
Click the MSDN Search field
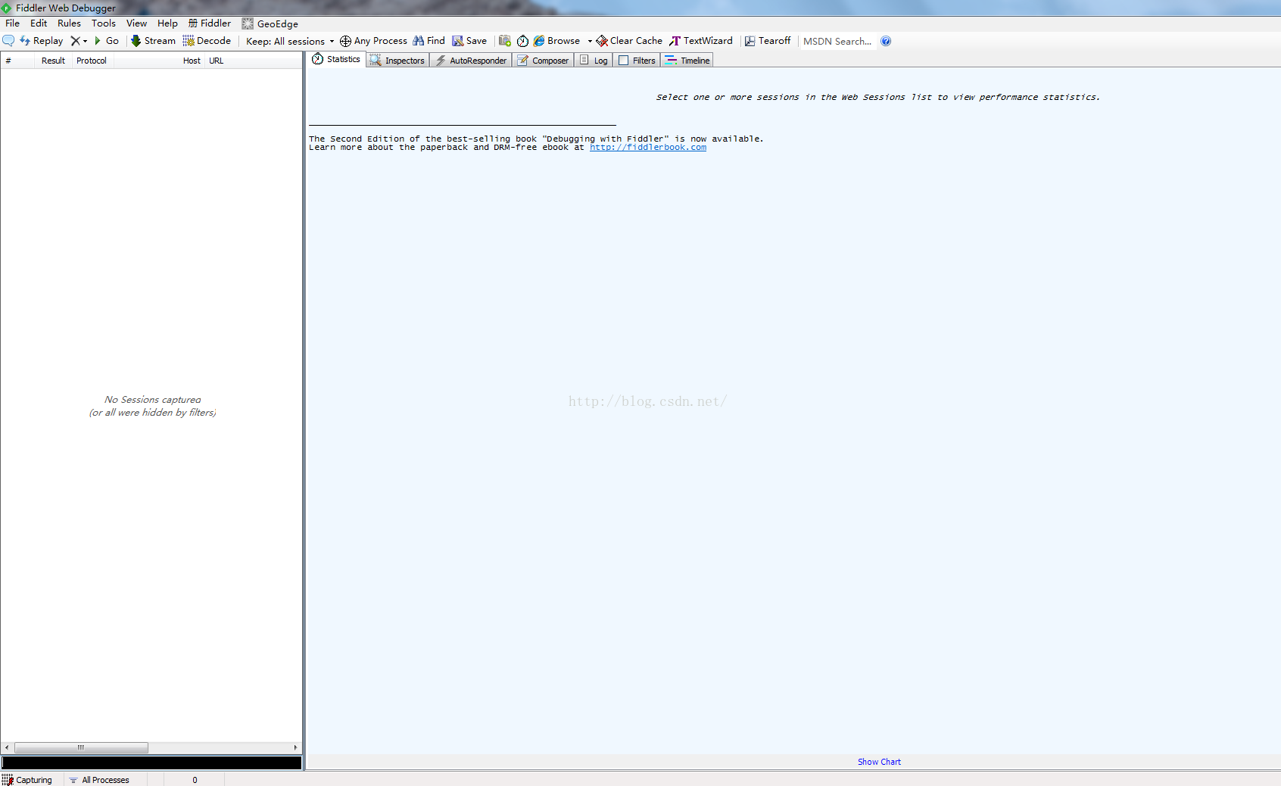837,42
